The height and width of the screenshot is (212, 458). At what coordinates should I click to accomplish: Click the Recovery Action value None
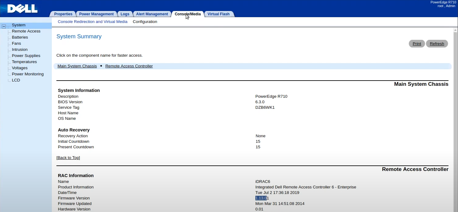(x=261, y=136)
